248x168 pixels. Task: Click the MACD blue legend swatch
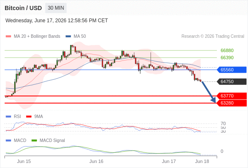coord(8,141)
